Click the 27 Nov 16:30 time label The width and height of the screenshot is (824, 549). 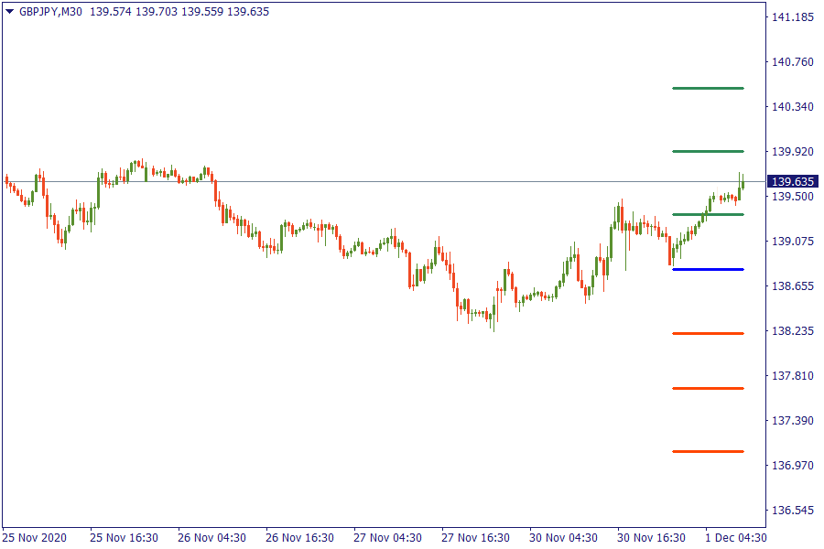tap(474, 537)
